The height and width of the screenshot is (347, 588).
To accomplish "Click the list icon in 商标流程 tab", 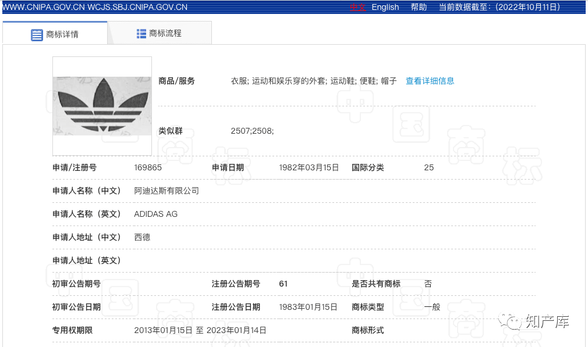I will [141, 34].
